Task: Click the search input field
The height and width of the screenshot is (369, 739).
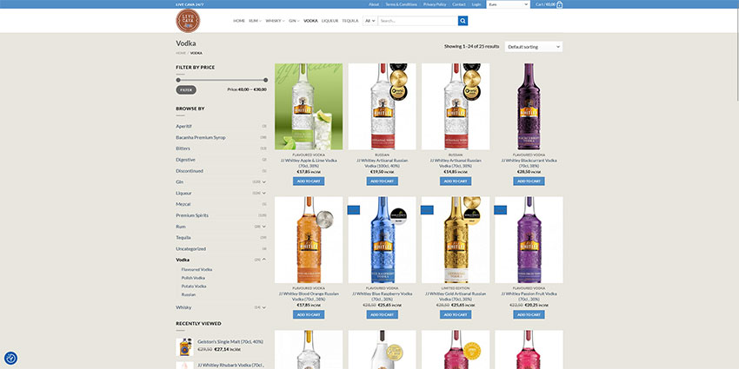Action: (417, 21)
